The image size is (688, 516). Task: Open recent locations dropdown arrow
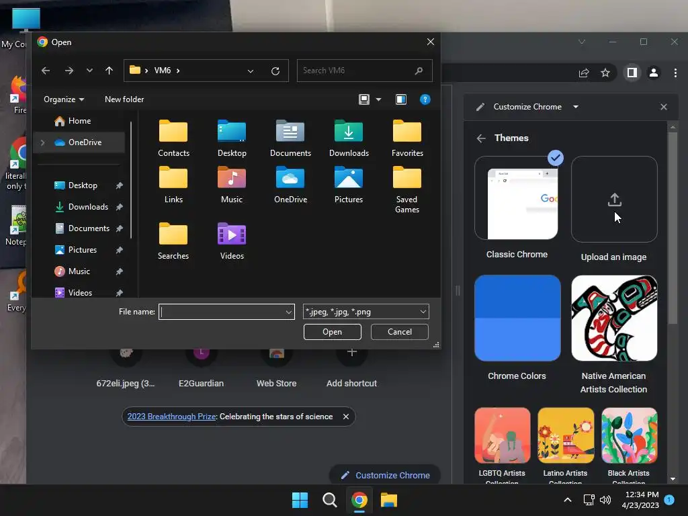pyautogui.click(x=89, y=71)
